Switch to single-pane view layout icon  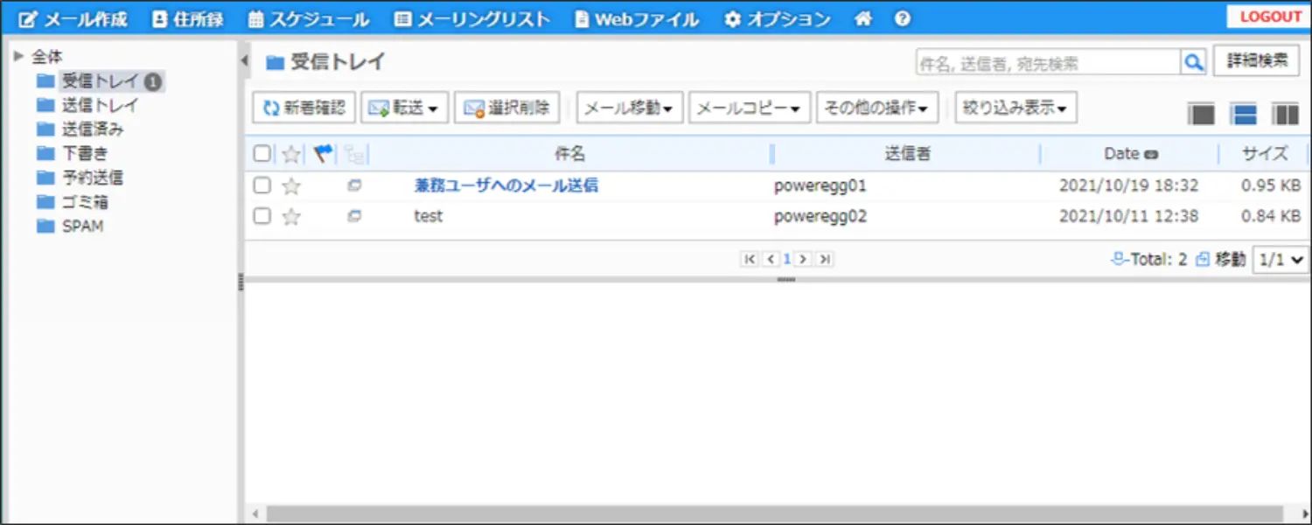point(1201,114)
